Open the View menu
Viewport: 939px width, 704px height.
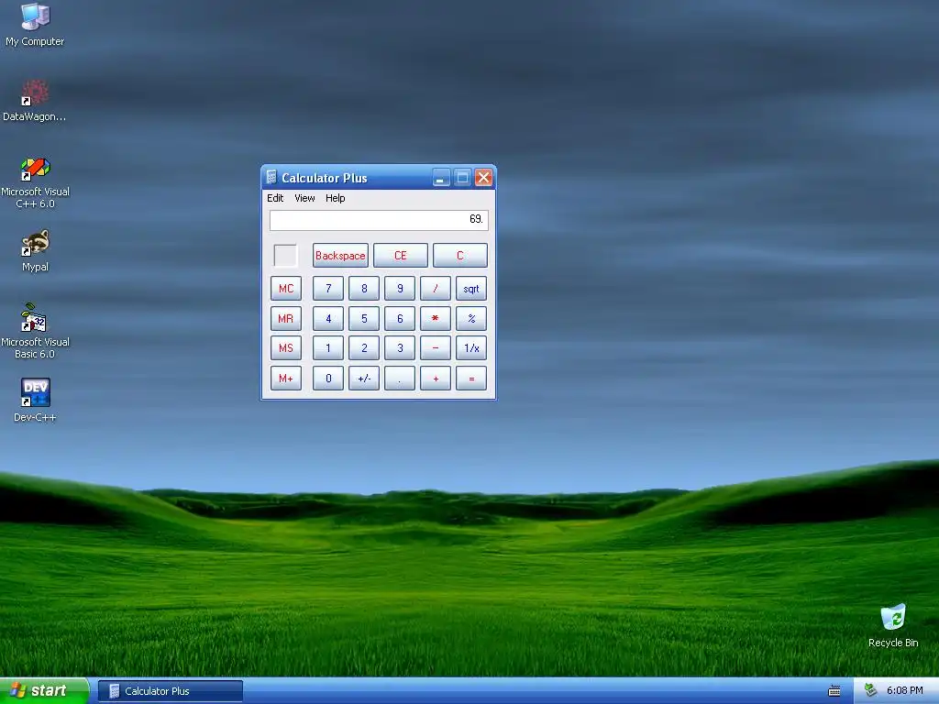(x=304, y=198)
